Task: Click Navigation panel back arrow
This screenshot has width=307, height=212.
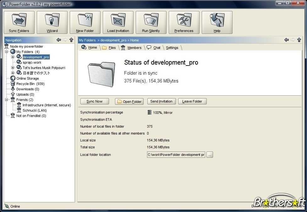Action: (x=58, y=40)
